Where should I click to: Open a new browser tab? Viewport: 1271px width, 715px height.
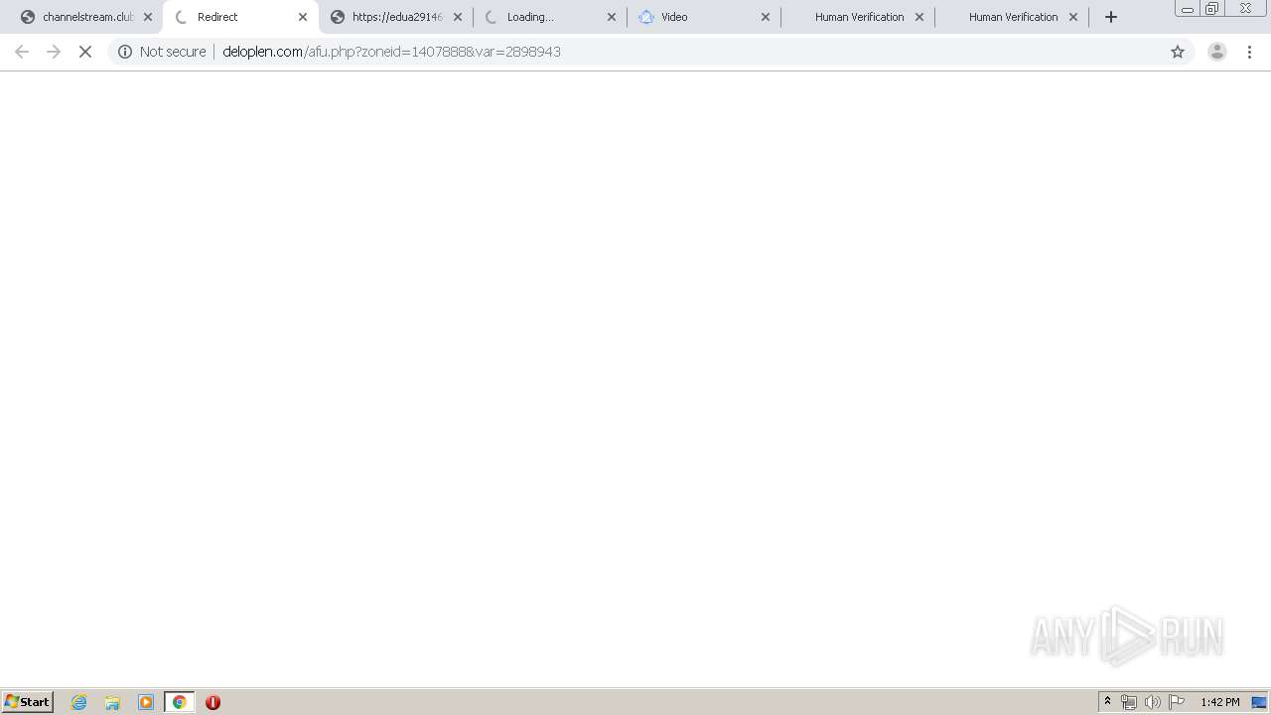1111,17
